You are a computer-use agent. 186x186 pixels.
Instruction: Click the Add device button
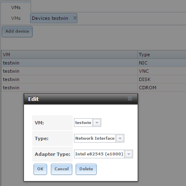pos(17,31)
